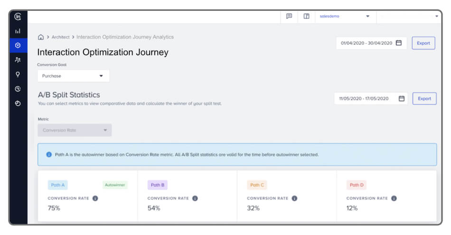451x235 pixels.
Task: Open the people audience sidebar icon
Action: [18, 60]
